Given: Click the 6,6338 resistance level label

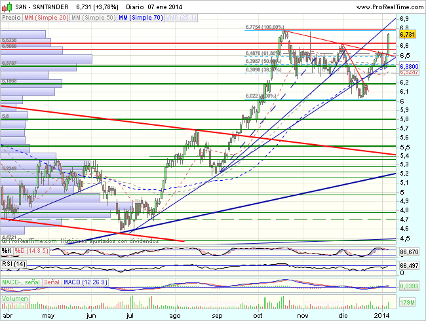Looking at the screenshot, I should [9, 41].
